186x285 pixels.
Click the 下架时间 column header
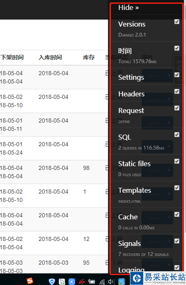pyautogui.click(x=12, y=57)
